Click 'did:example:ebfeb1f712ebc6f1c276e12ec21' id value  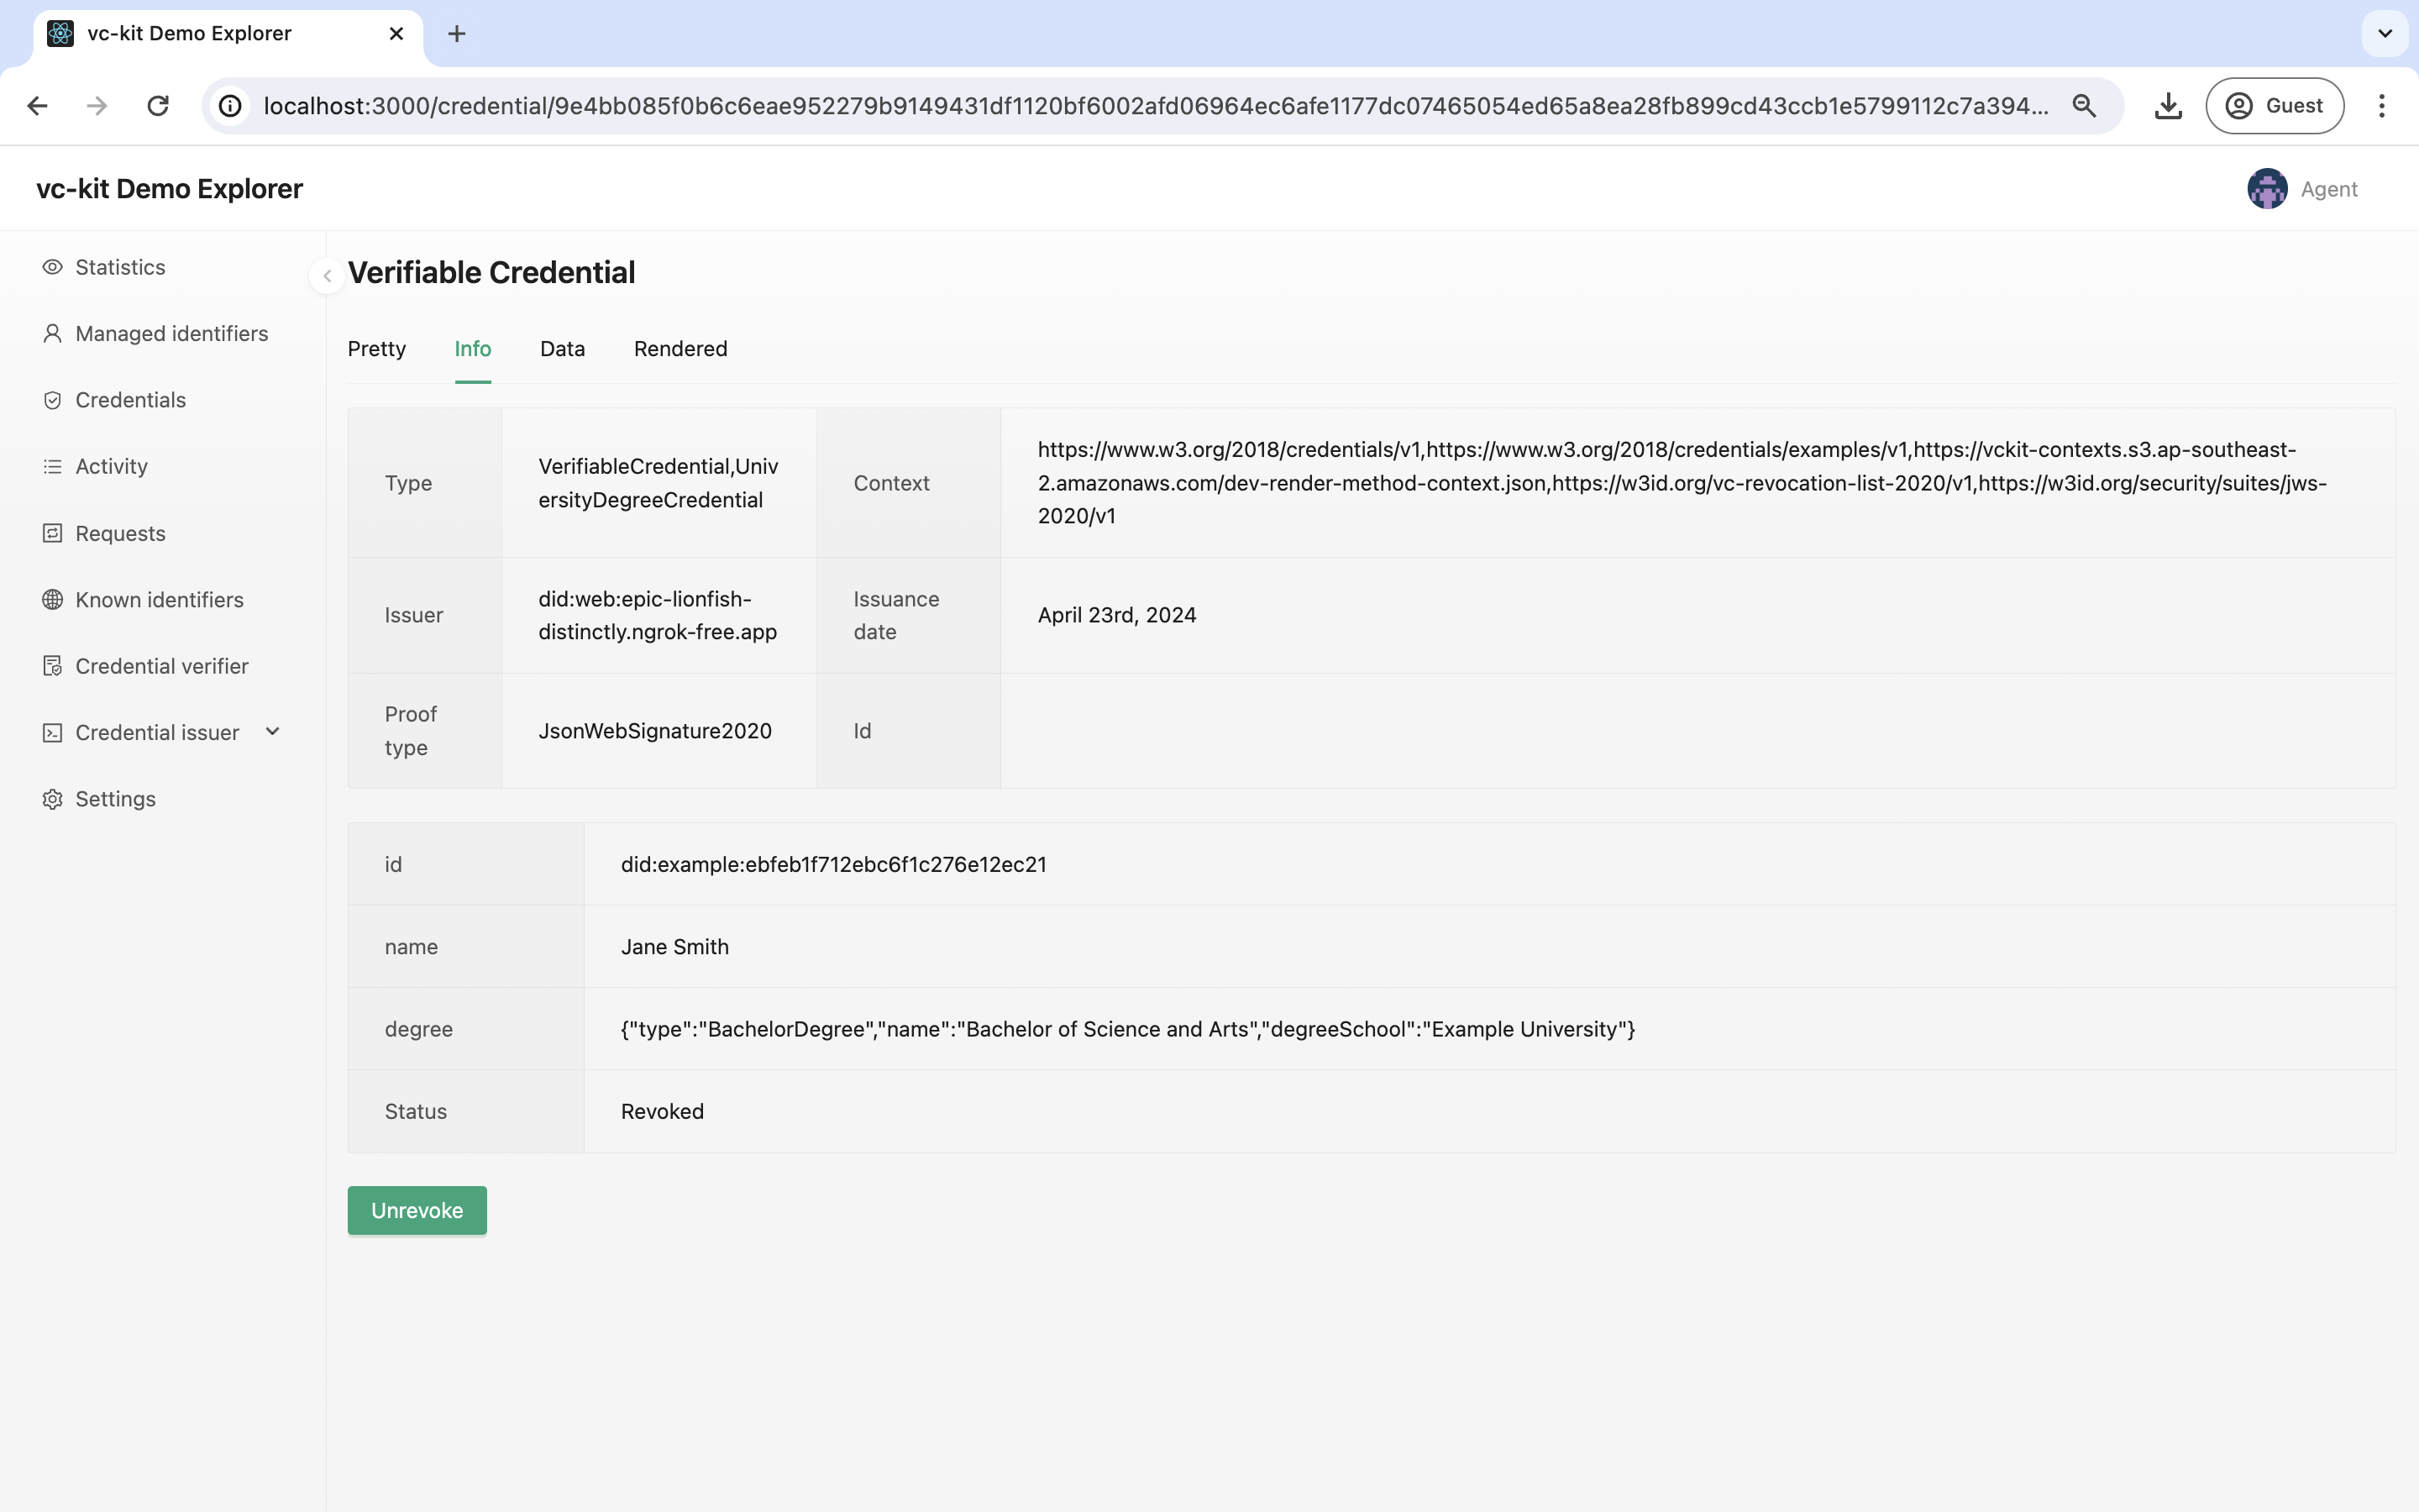834,864
